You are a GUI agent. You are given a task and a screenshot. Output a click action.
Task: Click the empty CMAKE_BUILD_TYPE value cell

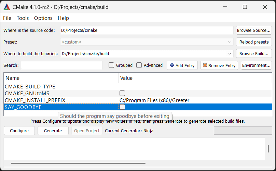pos(195,86)
